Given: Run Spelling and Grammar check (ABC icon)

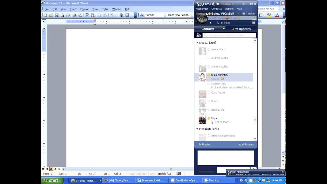Looking at the screenshot, I should click(87, 15).
